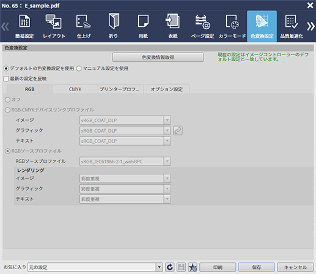Open the 折り fold settings icon

[114, 26]
